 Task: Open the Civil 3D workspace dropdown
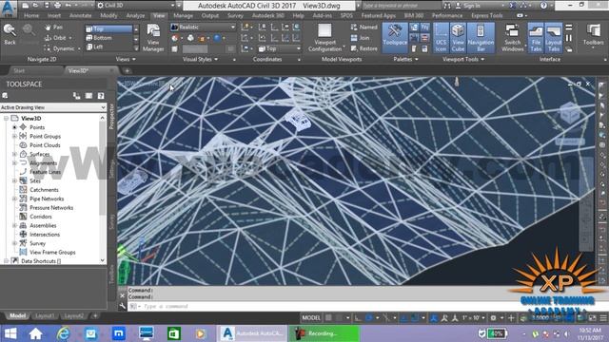point(136,6)
